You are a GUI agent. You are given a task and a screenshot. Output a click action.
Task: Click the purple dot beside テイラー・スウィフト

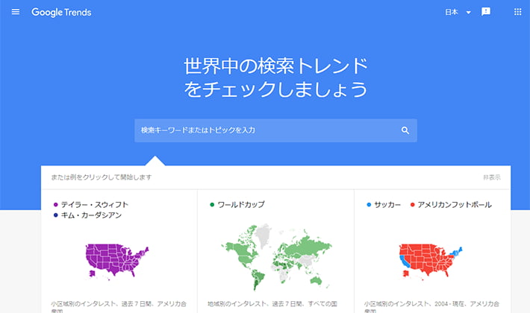(x=56, y=204)
